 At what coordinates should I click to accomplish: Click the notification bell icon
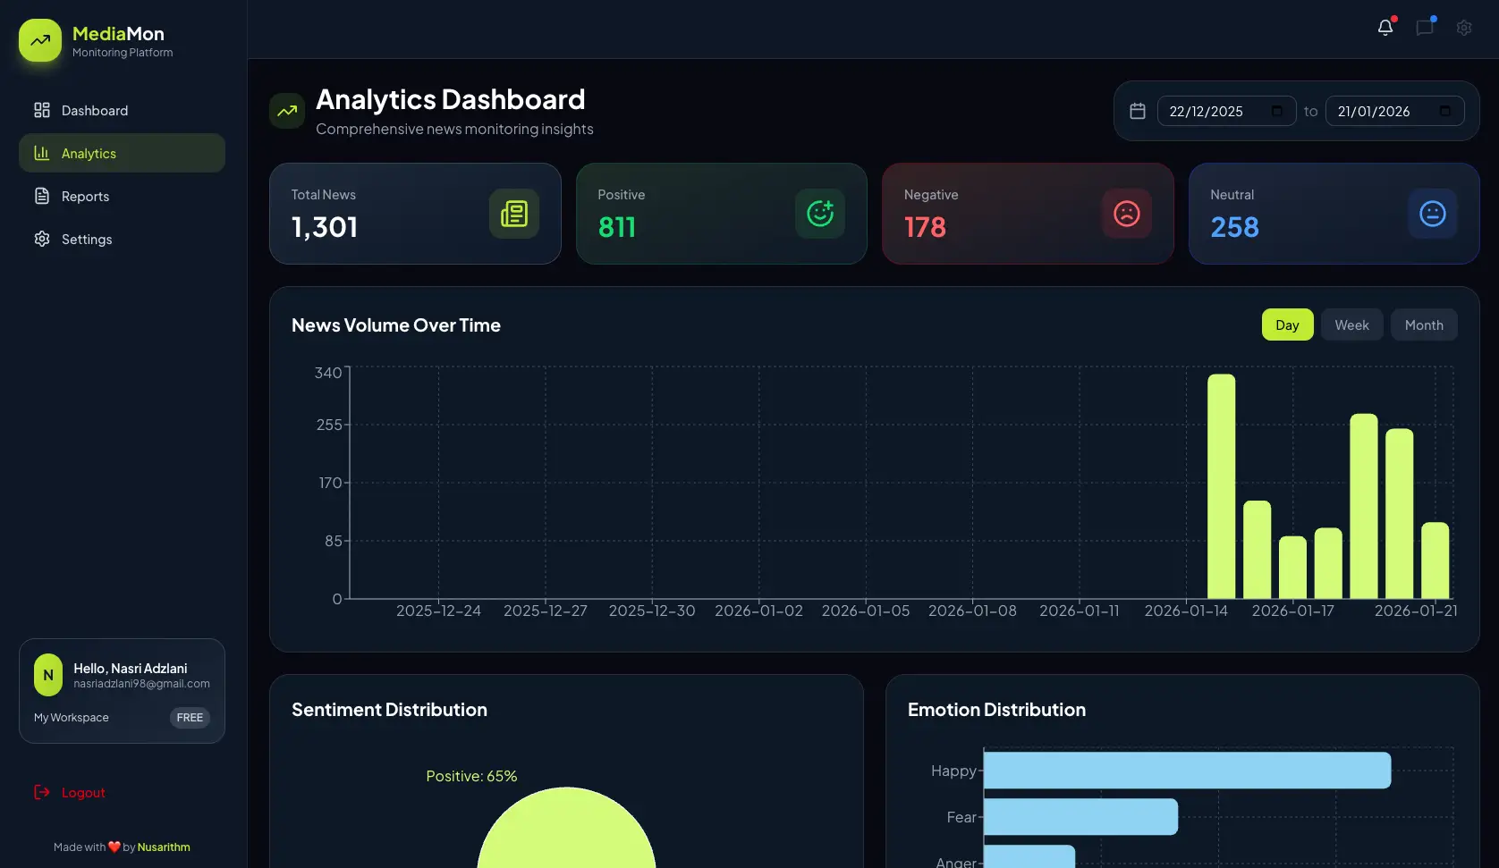point(1385,28)
